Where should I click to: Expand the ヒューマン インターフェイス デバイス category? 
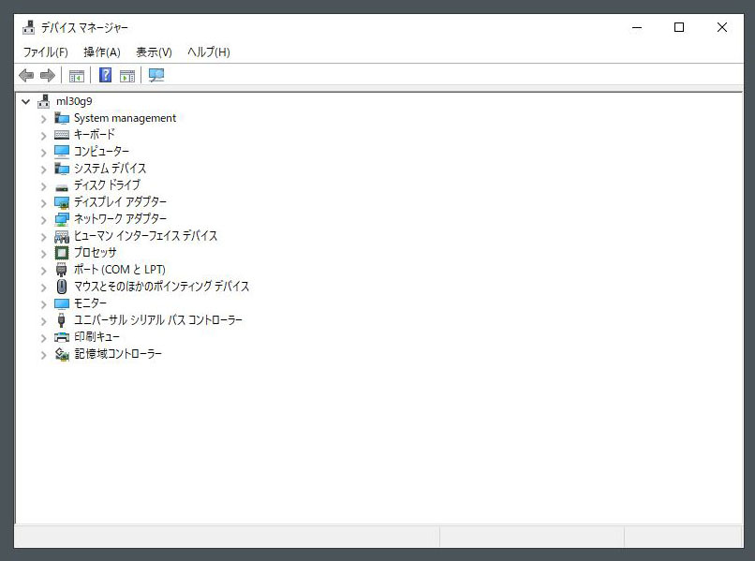[44, 236]
